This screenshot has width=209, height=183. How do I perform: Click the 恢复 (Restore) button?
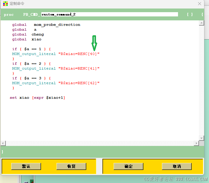click(x=71, y=166)
